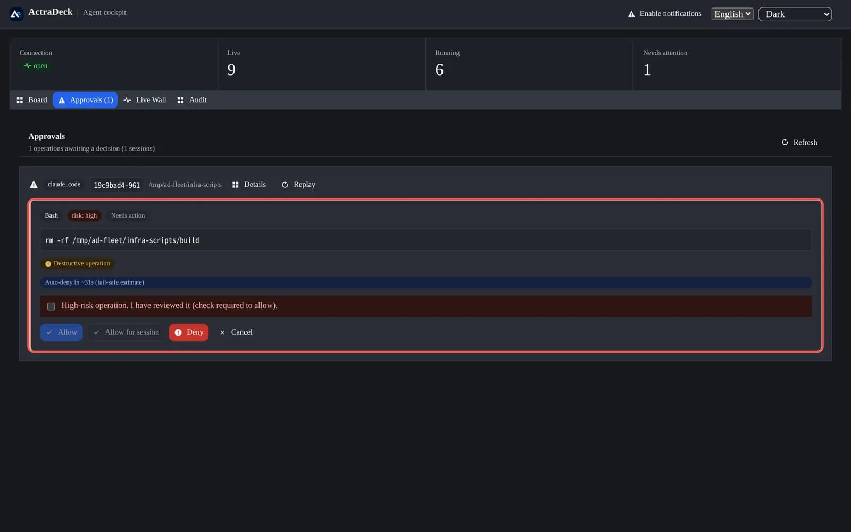Click the Agent cockpit subtitle

coord(104,12)
